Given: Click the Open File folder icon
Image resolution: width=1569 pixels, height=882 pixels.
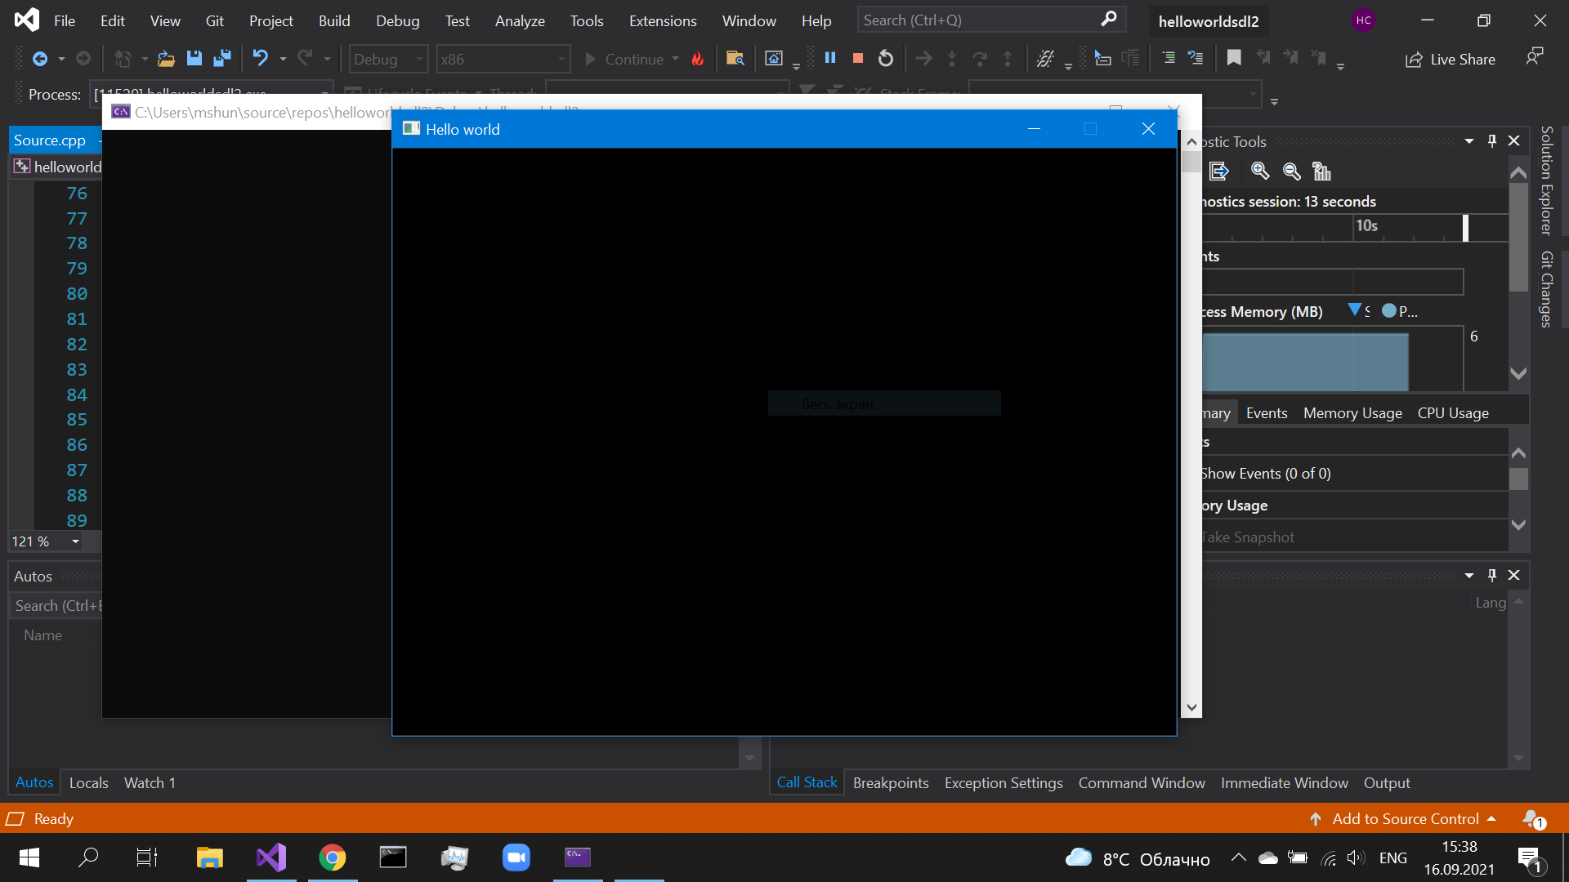Looking at the screenshot, I should (x=166, y=59).
